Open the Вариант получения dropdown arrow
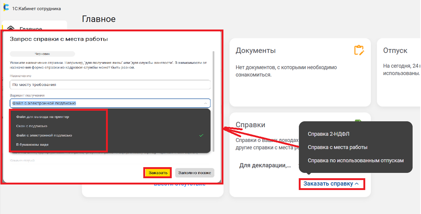 [205, 104]
